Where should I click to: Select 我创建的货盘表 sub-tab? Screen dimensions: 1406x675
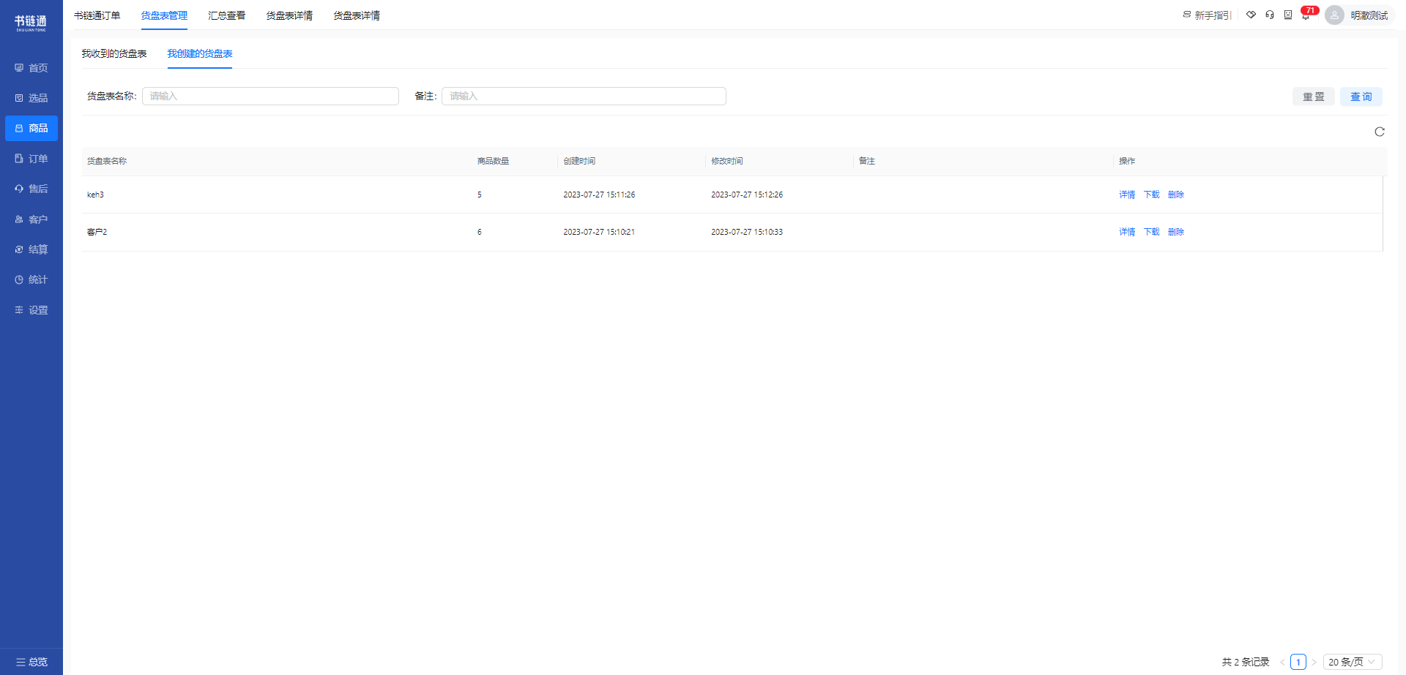[200, 54]
